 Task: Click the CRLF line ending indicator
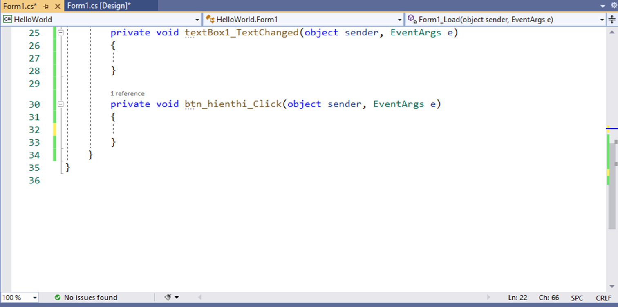point(604,297)
